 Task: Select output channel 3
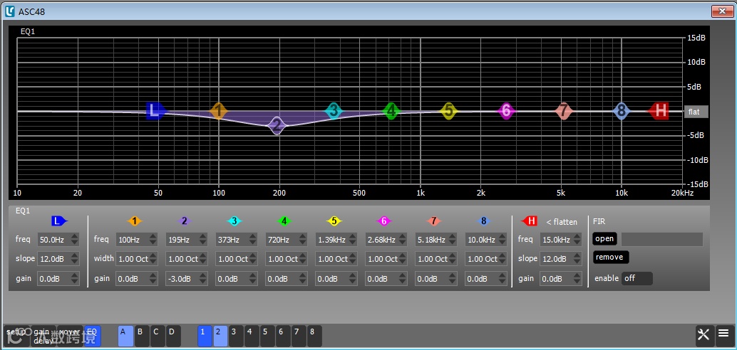click(x=237, y=336)
